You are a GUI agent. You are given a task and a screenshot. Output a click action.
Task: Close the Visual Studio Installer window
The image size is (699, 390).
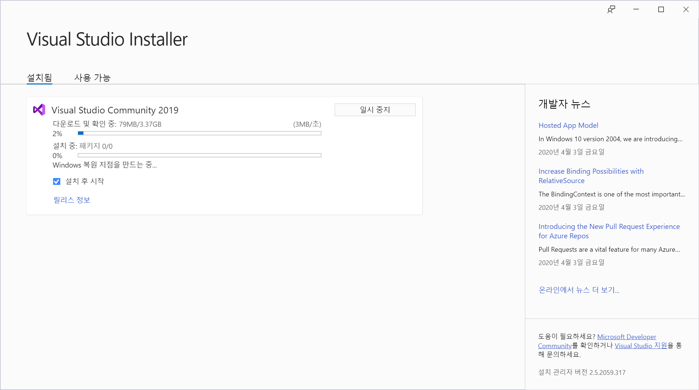pos(686,10)
